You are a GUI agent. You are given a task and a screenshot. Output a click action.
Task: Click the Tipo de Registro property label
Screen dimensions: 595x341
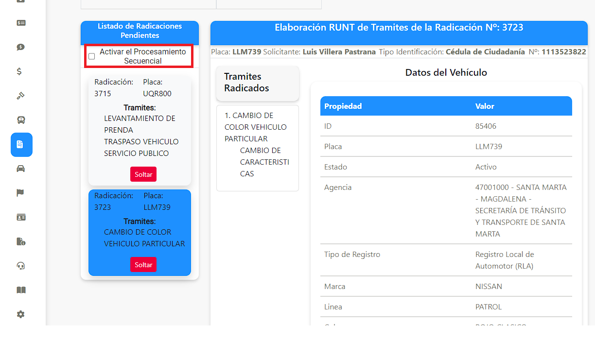coord(352,255)
